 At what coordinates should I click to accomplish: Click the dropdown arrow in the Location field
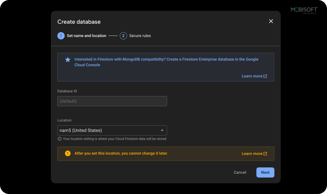click(162, 131)
